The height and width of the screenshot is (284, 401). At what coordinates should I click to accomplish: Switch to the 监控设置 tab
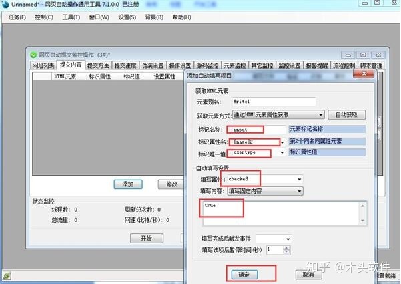pyautogui.click(x=290, y=65)
